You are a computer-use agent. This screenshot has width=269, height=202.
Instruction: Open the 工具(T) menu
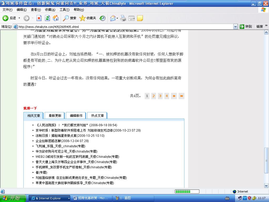64,10
